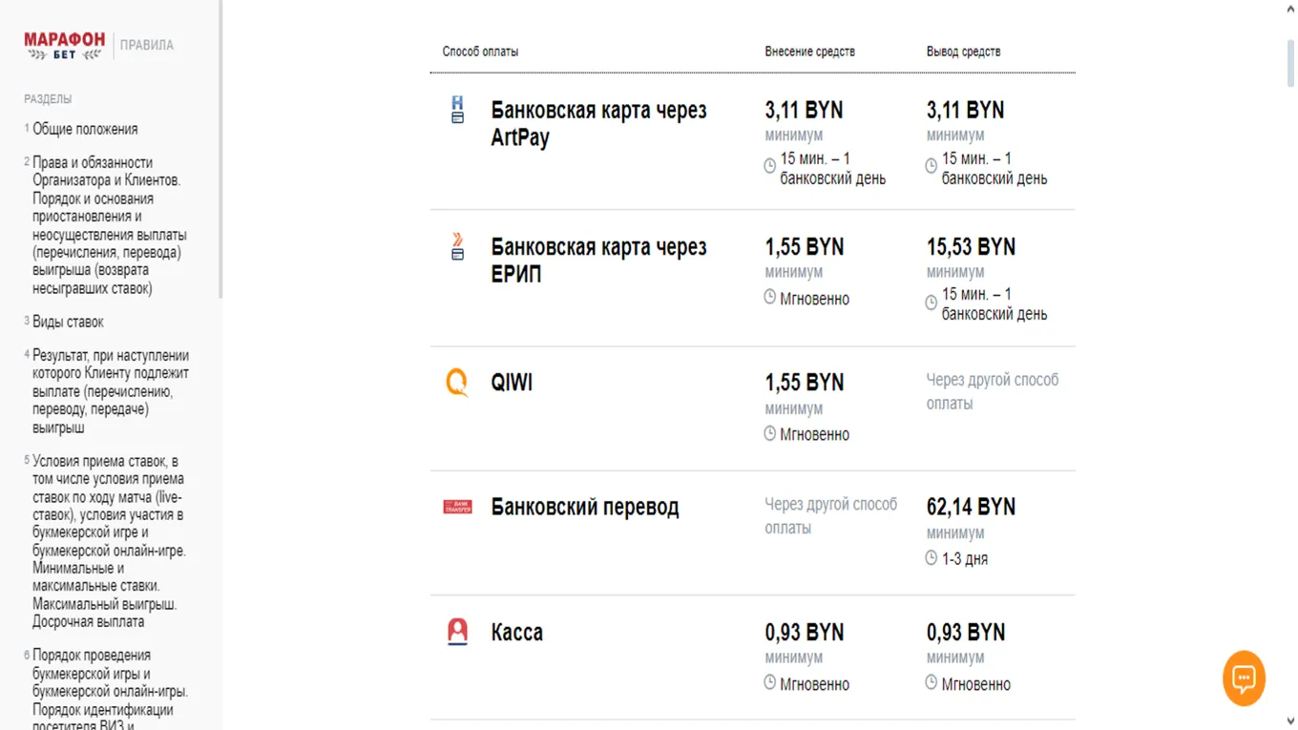This screenshot has width=1298, height=730.
Task: Click clock icon beside Касса deposit Мгновенно
Action: 770,682
